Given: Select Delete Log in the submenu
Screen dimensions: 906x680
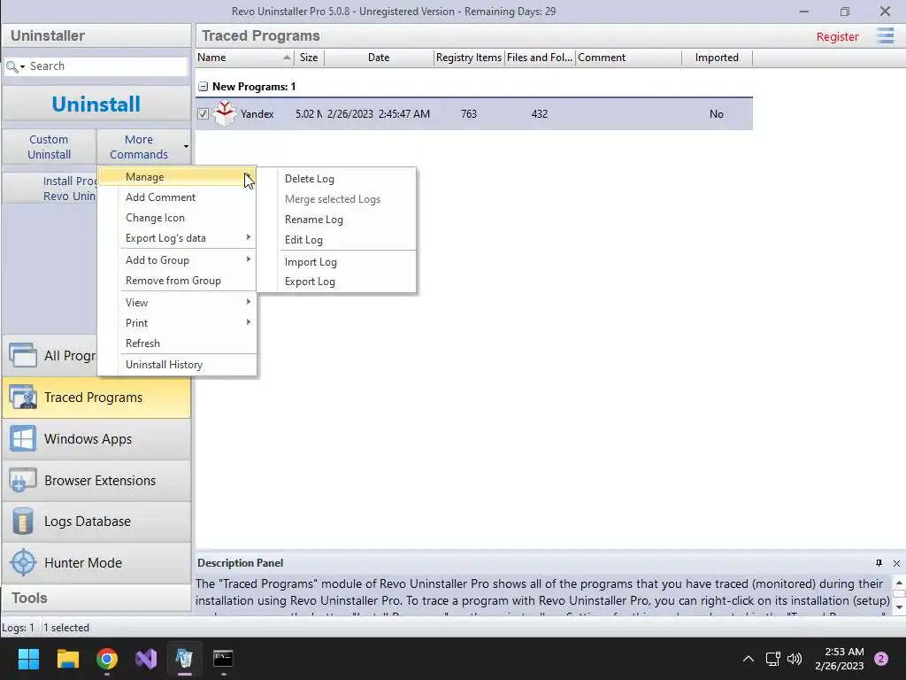Looking at the screenshot, I should pos(309,179).
